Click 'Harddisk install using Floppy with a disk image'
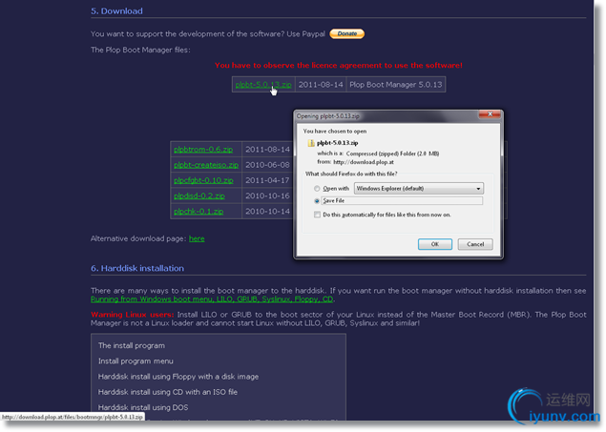This screenshot has width=606, height=432. tap(178, 377)
